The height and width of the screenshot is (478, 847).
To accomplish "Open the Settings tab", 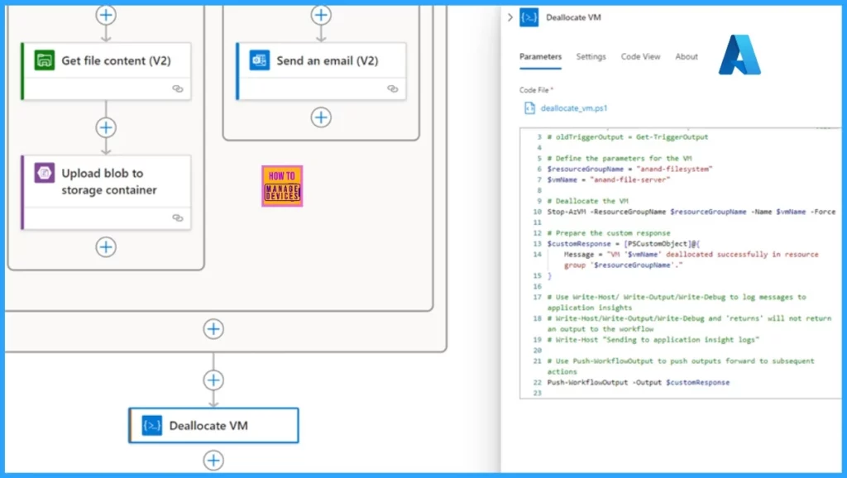I will click(591, 57).
